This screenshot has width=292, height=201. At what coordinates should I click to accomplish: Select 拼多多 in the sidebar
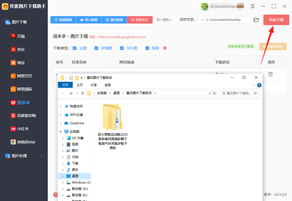click(x=20, y=102)
